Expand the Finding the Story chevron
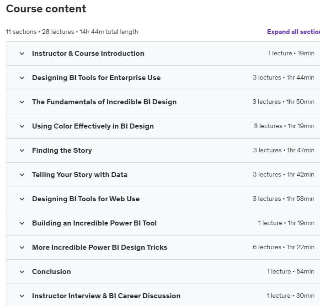Screen dimensions: 320x306 pyautogui.click(x=22, y=150)
